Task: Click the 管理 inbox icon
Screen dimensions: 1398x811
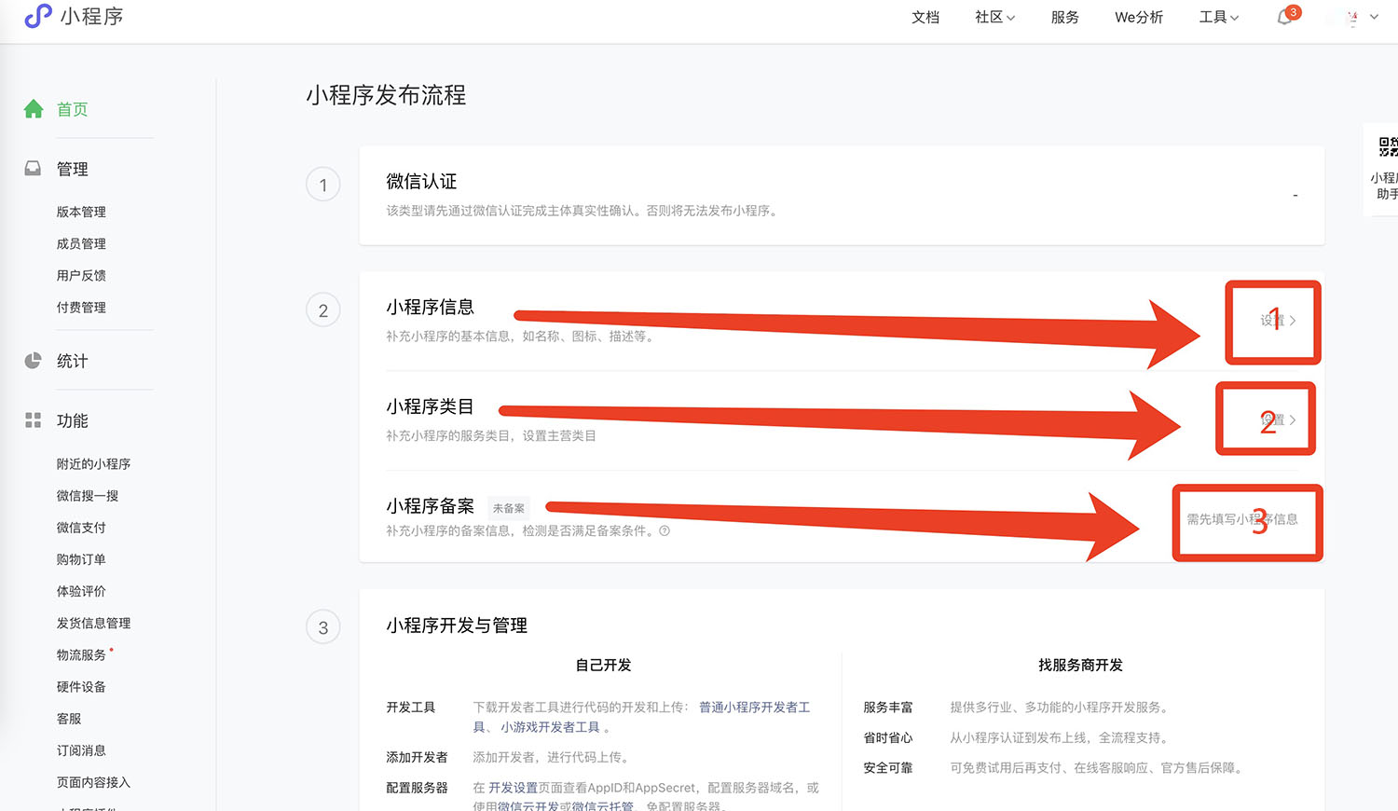Action: click(x=33, y=169)
